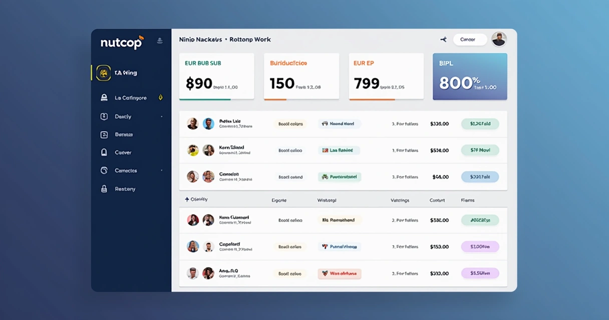Click the red tag chip in $300.00 row

click(x=340, y=273)
